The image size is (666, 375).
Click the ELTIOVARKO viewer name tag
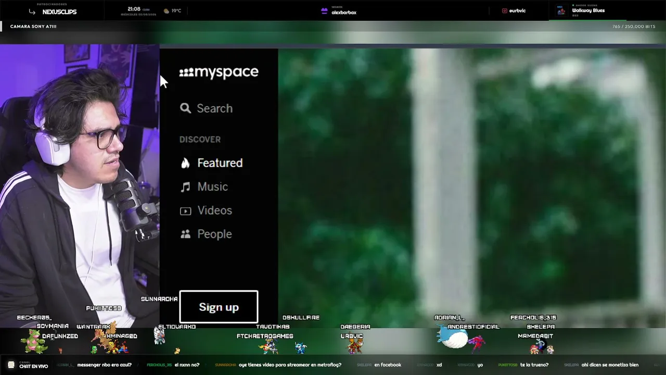[x=177, y=327]
